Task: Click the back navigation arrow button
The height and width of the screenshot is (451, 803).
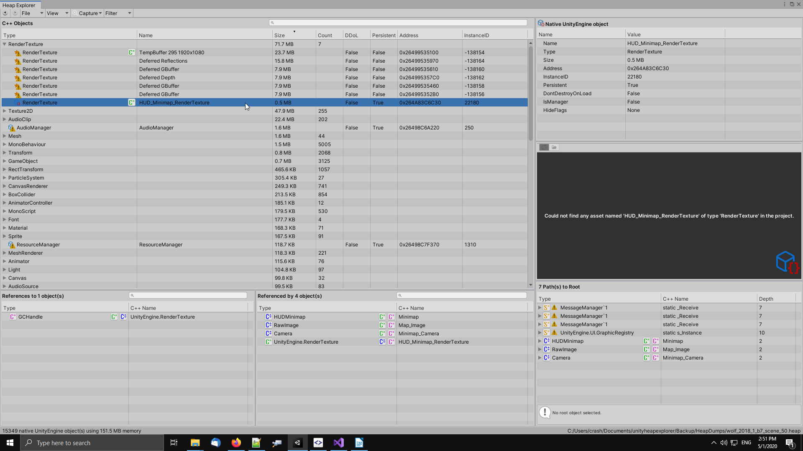Action: (5, 13)
